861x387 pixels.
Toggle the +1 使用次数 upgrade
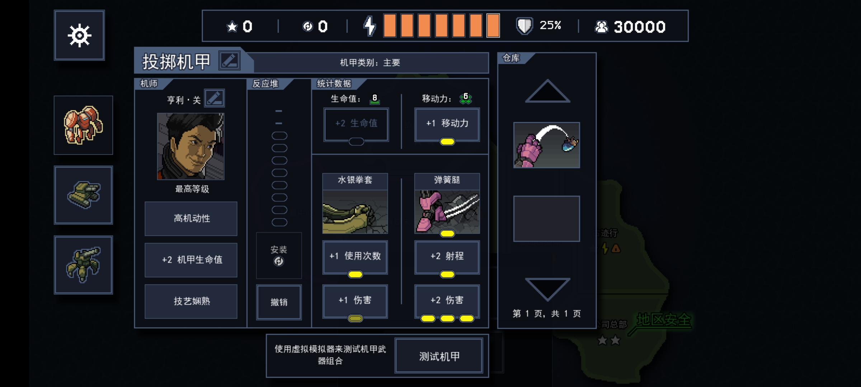[x=355, y=257]
